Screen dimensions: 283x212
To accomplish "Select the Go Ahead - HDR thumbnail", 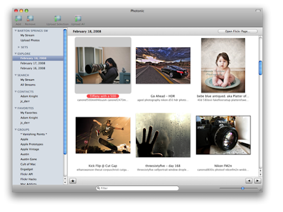I will coord(163,65).
